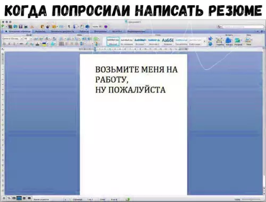Viewport: 266px width, 202px height.
Task: Select the Center alignment icon
Action: [x=66, y=43]
